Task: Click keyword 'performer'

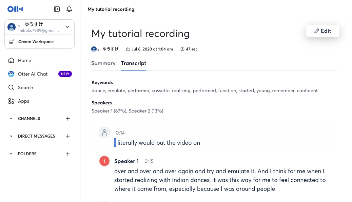Action: [x=138, y=90]
